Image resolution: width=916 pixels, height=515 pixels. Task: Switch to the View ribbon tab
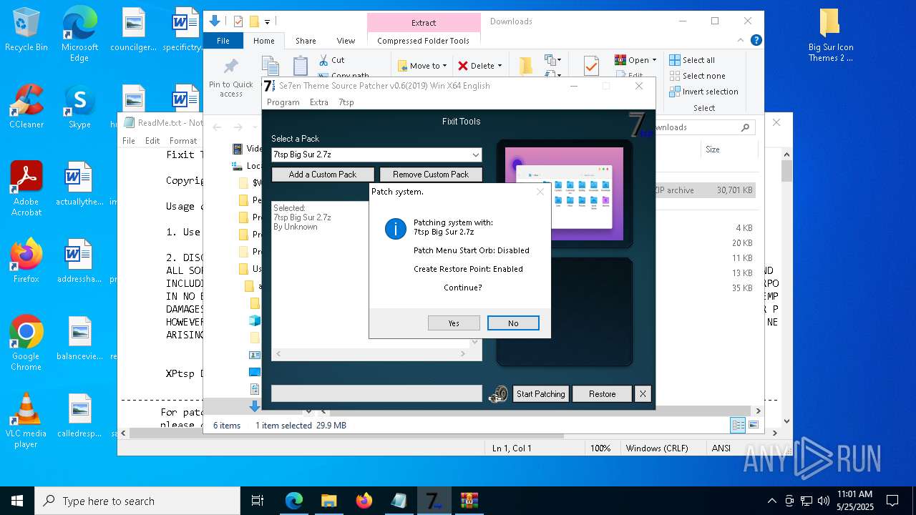346,41
